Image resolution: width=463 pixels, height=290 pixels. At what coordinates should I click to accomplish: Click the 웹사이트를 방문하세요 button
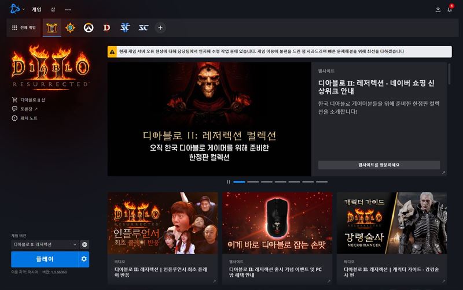point(379,165)
